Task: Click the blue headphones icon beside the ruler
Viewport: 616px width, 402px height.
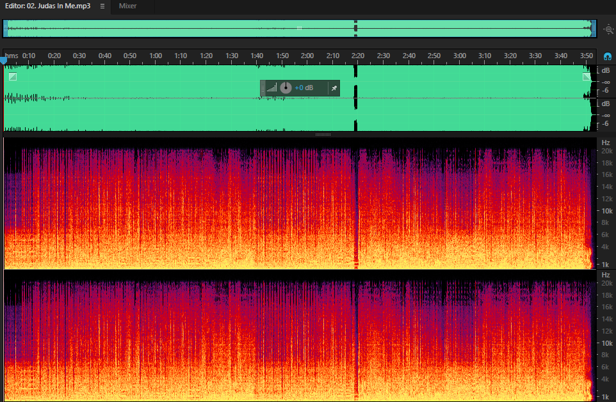Action: coord(608,56)
